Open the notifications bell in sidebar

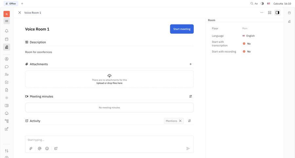coord(7,31)
